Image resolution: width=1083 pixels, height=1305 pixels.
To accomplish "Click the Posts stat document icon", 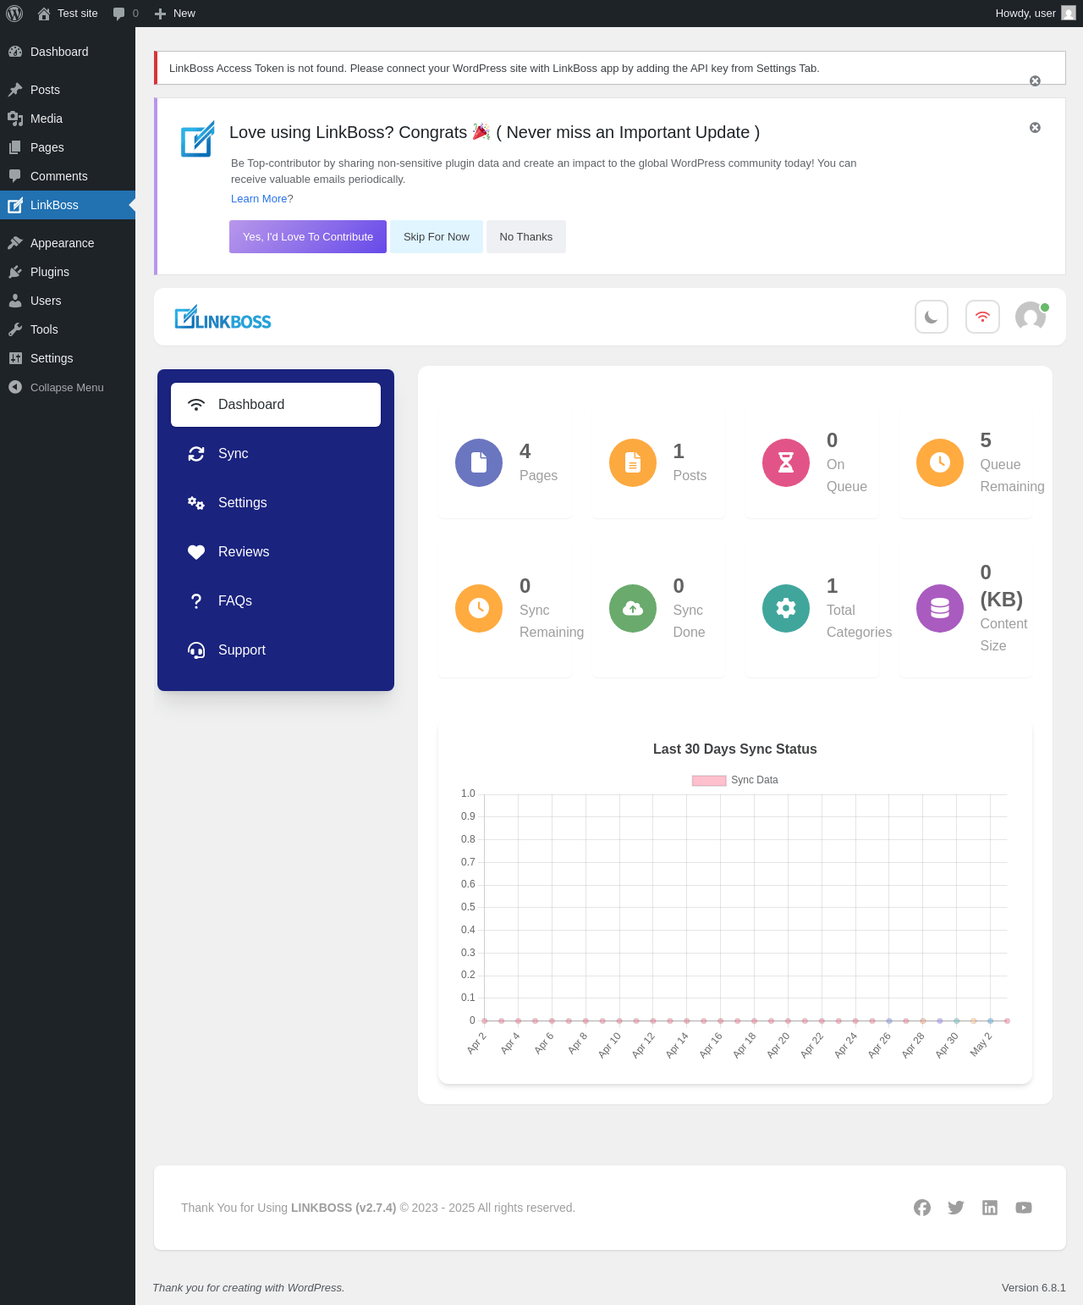I will [633, 462].
